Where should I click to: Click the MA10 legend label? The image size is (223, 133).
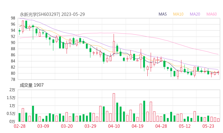[x=178, y=14]
